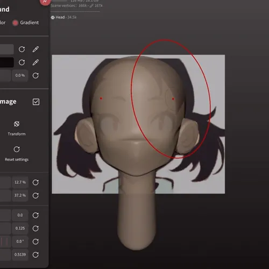Reset the black background color swatch
The width and height of the screenshot is (269, 269).
22,62
